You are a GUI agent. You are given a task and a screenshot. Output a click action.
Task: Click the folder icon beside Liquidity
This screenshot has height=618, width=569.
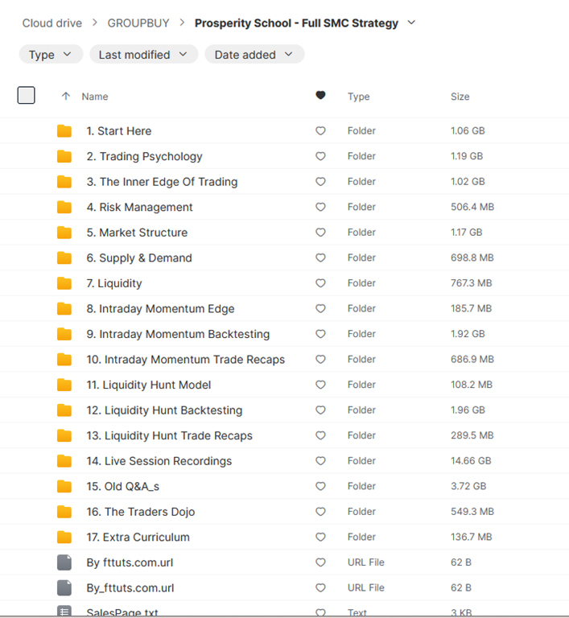64,283
